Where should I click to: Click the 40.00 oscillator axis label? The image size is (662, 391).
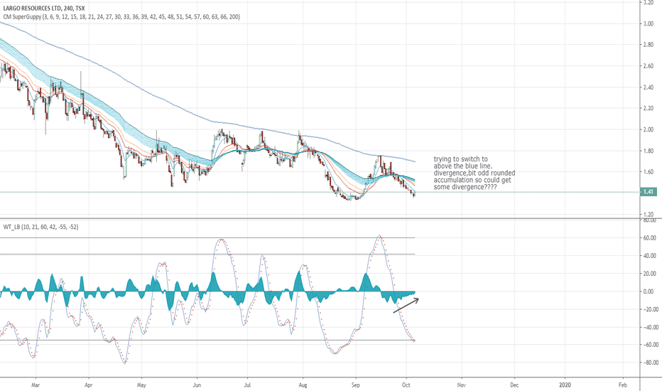coord(650,256)
